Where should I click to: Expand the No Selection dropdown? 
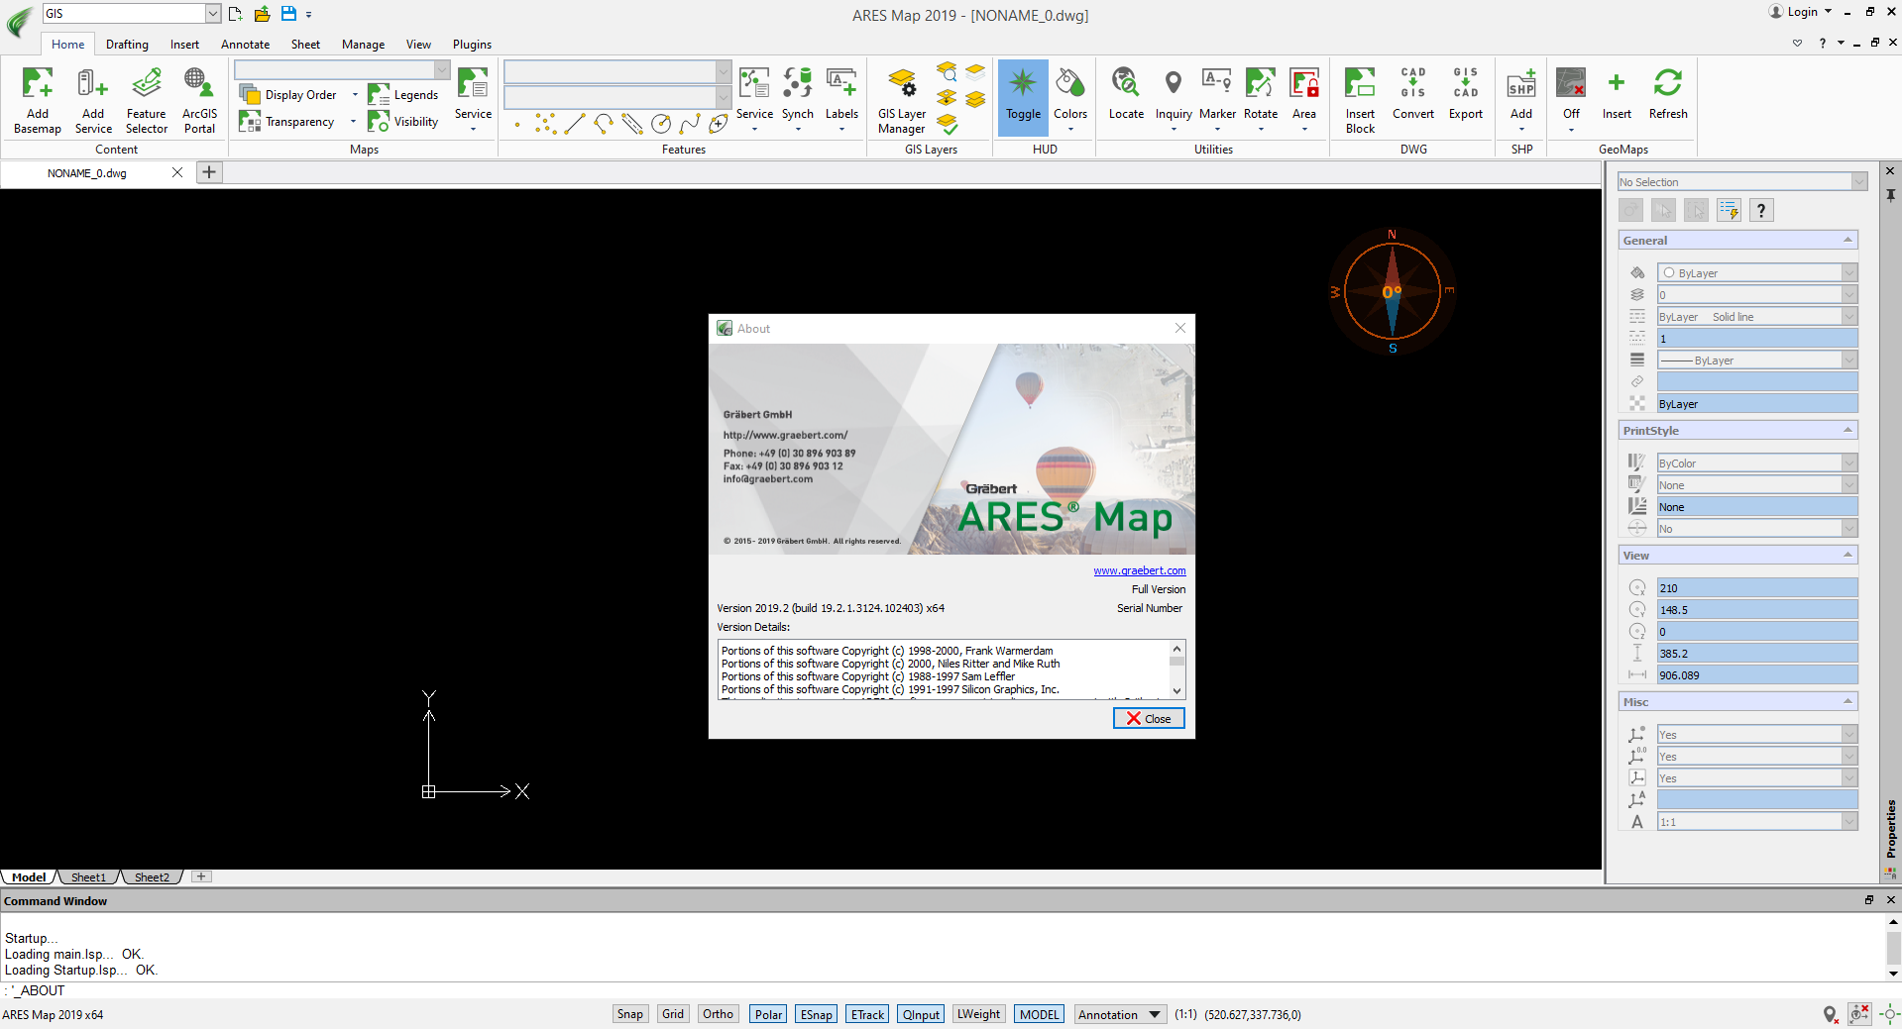(1858, 182)
